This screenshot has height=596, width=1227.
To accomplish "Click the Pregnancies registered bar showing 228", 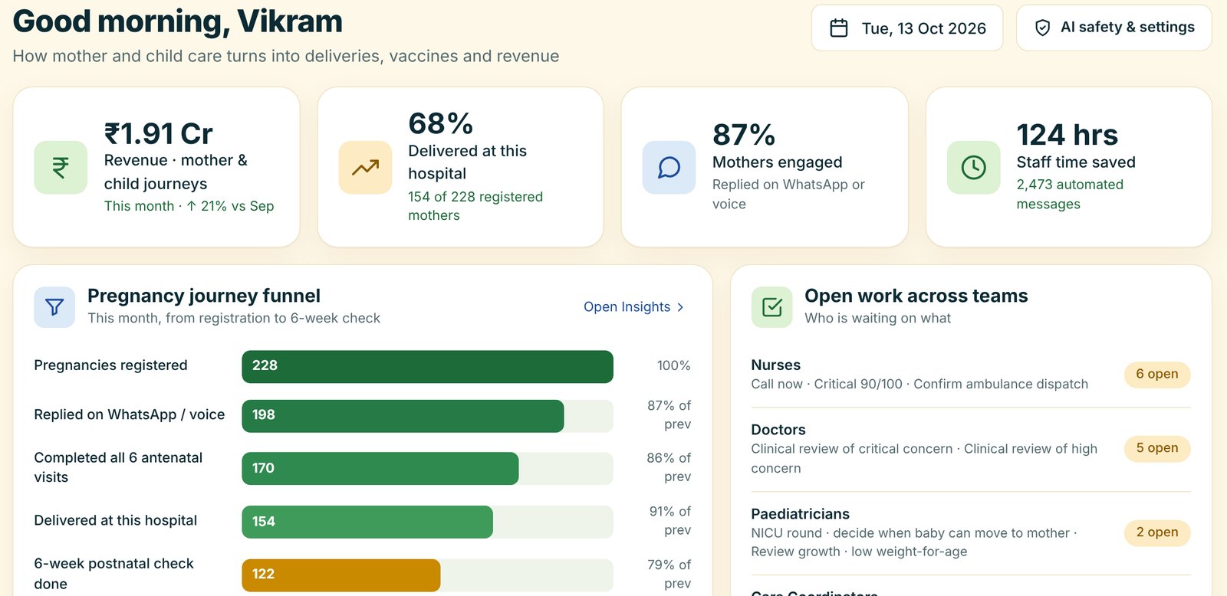I will (x=427, y=366).
